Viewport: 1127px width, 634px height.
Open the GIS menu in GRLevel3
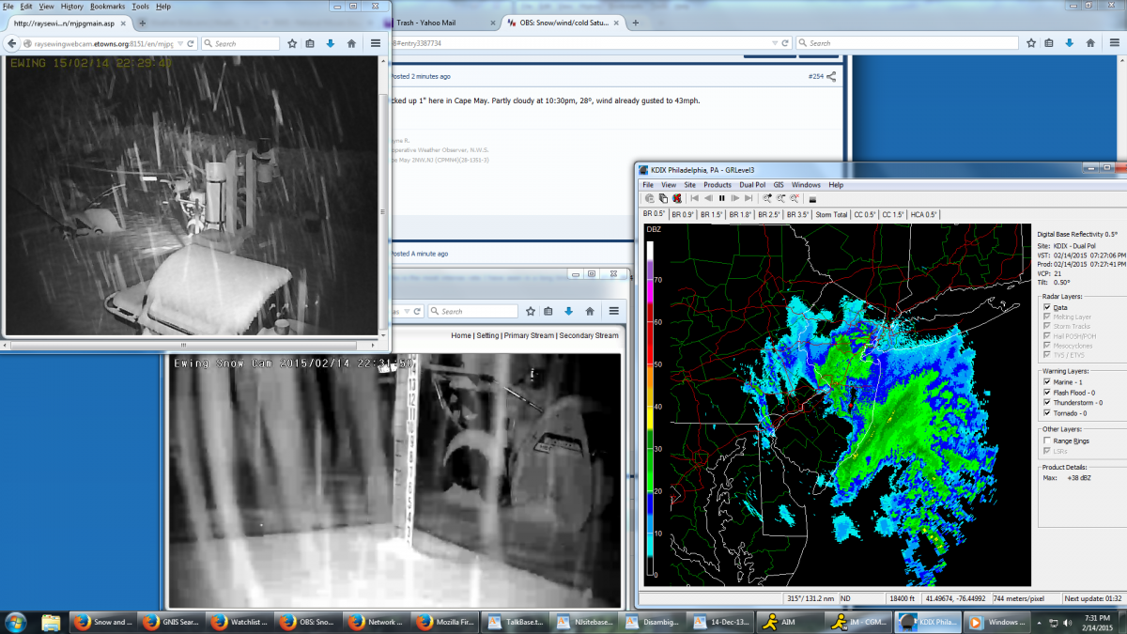coord(779,185)
